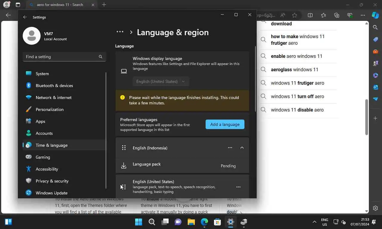Open Edge Settings and more menu

[363, 15]
